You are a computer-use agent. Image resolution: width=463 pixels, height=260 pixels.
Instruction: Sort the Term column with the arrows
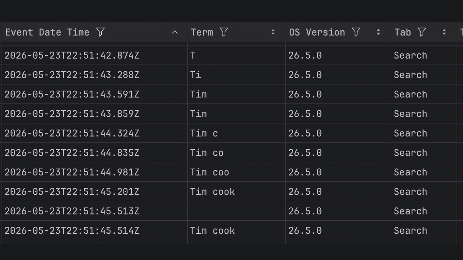point(273,32)
